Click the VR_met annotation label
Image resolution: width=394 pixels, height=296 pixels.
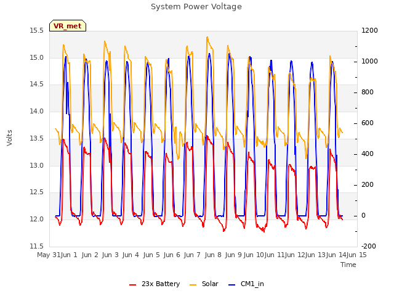point(68,26)
